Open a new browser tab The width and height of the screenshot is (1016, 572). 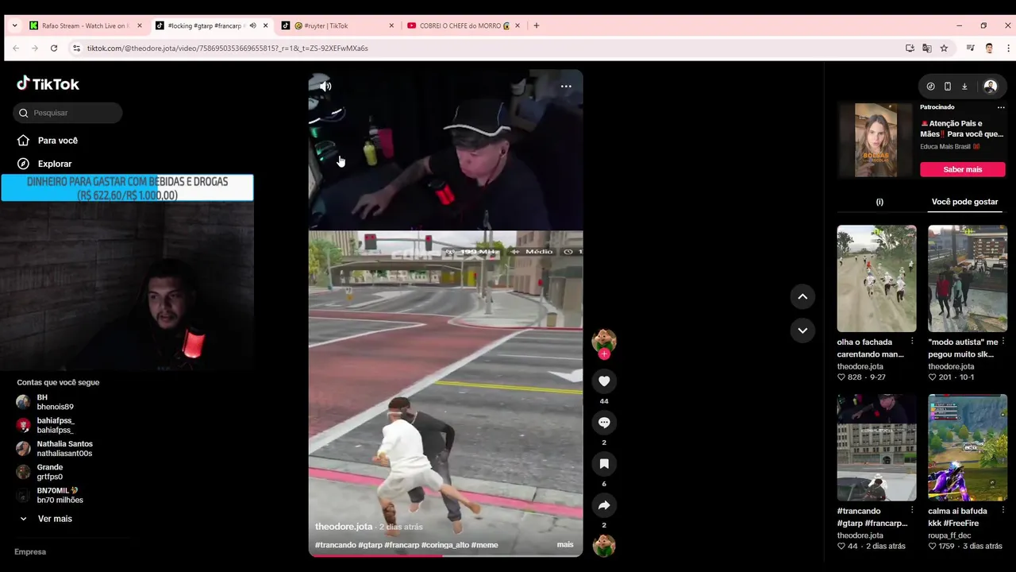click(x=537, y=25)
